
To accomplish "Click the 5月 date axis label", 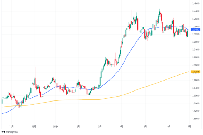I will 145,126.
